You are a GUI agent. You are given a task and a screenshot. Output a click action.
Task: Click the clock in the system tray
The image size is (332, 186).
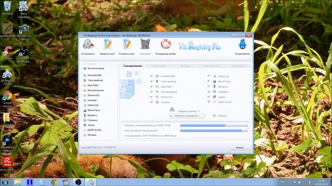point(322,182)
